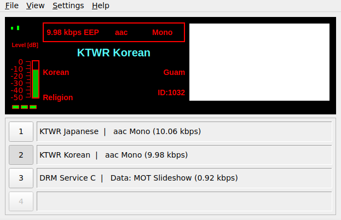Click the empty service 4 label field

[x=184, y=201]
